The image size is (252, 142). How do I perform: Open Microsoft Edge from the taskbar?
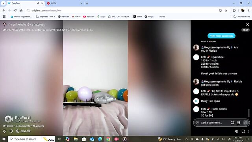coord(100,139)
